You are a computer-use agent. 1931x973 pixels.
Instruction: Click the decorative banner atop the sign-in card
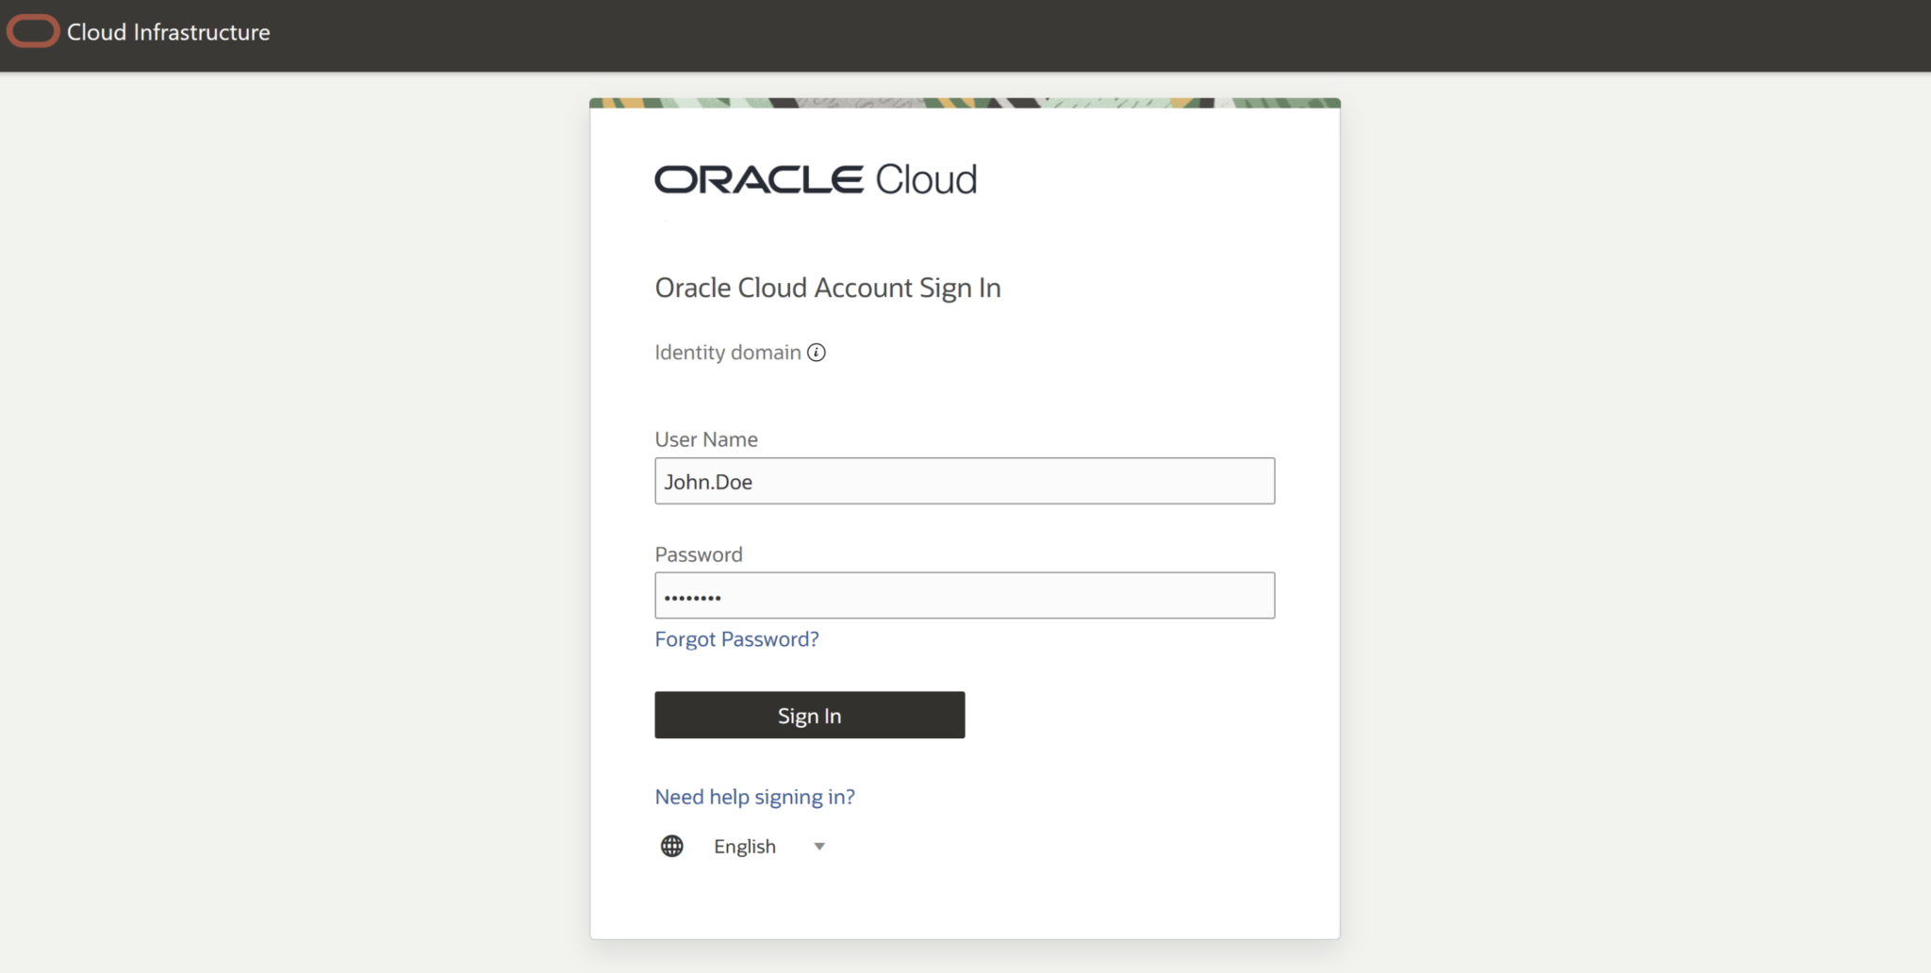(x=965, y=103)
